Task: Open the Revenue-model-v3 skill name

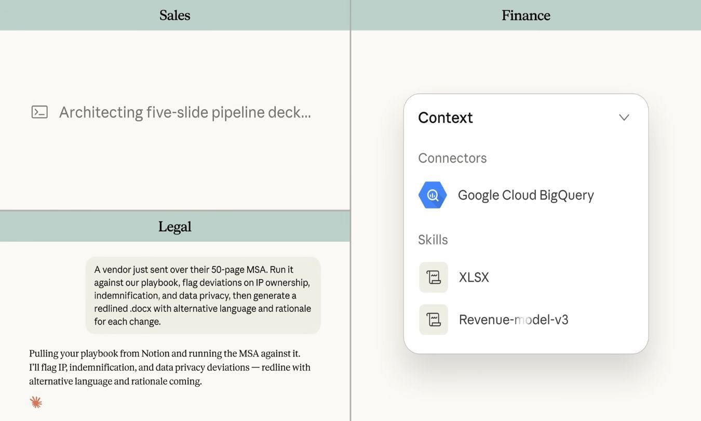Action: point(513,319)
